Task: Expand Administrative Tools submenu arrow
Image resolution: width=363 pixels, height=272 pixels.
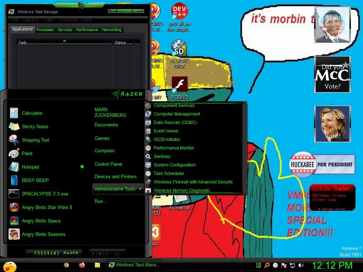Action: pyautogui.click(x=140, y=189)
